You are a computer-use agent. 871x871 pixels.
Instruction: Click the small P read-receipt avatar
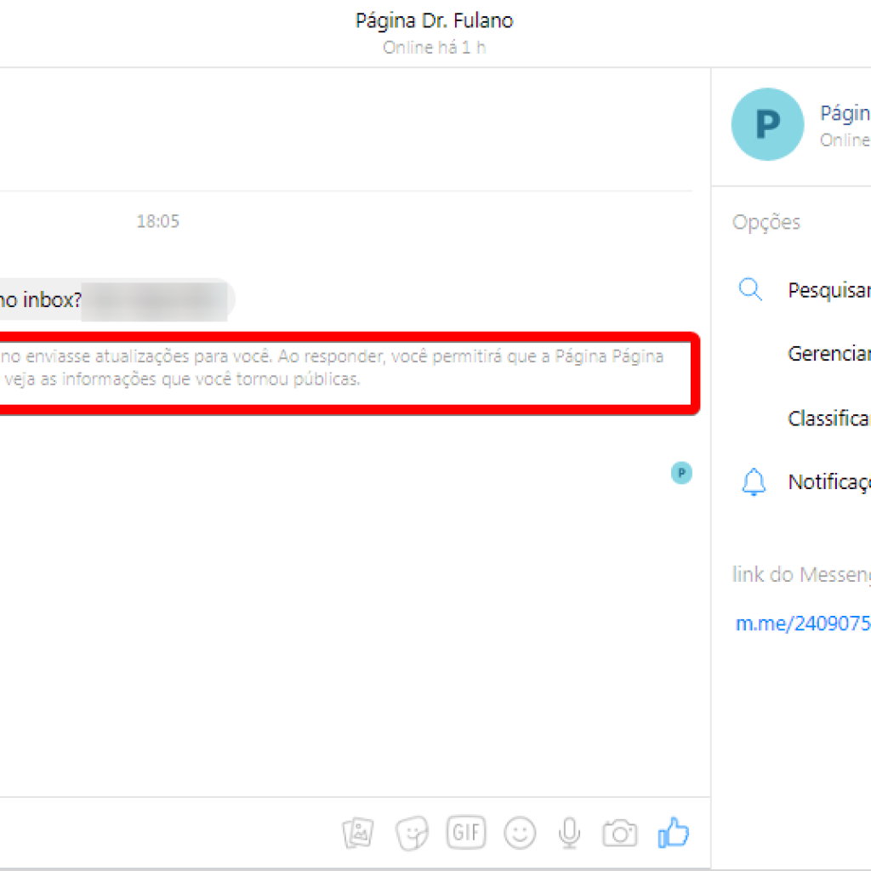(x=681, y=473)
